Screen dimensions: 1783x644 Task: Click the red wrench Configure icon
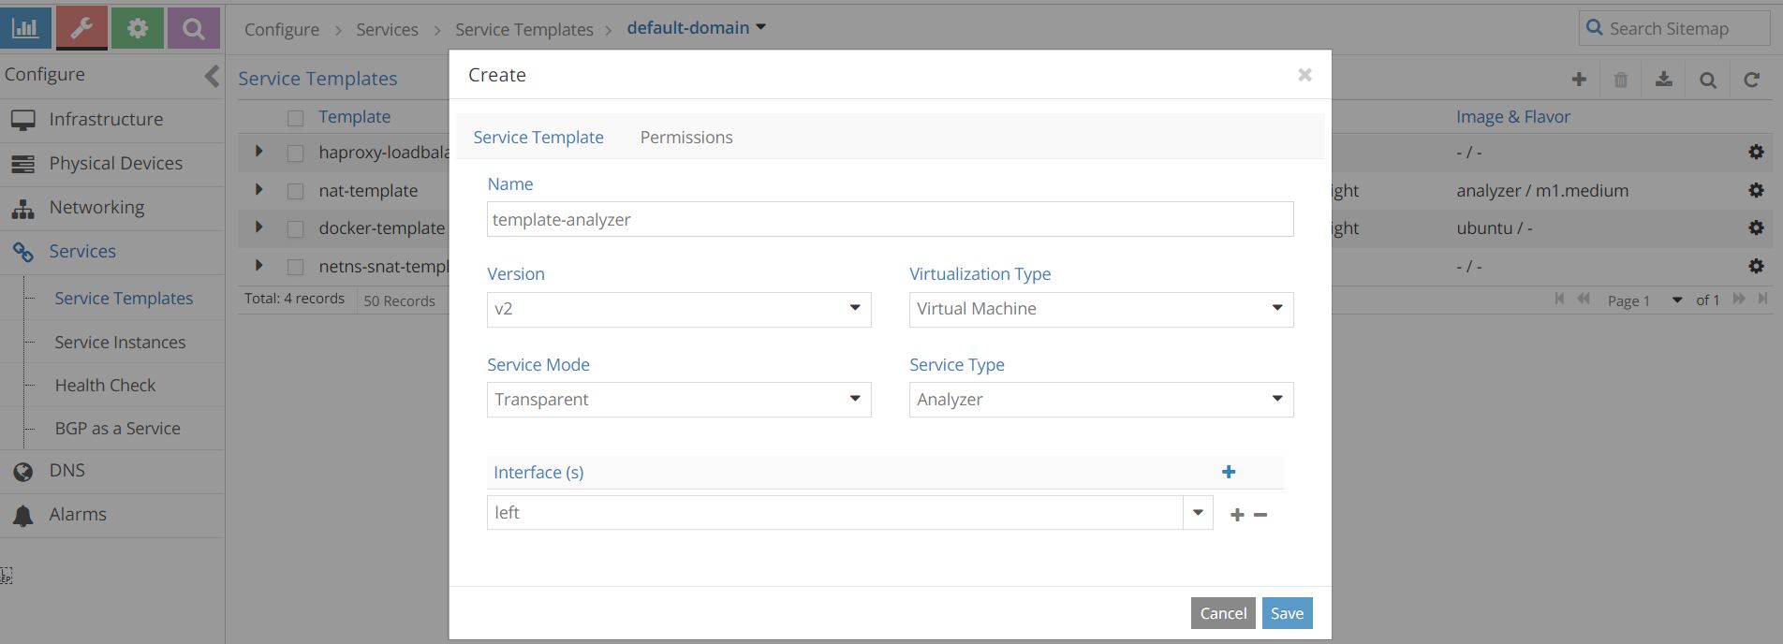[81, 27]
